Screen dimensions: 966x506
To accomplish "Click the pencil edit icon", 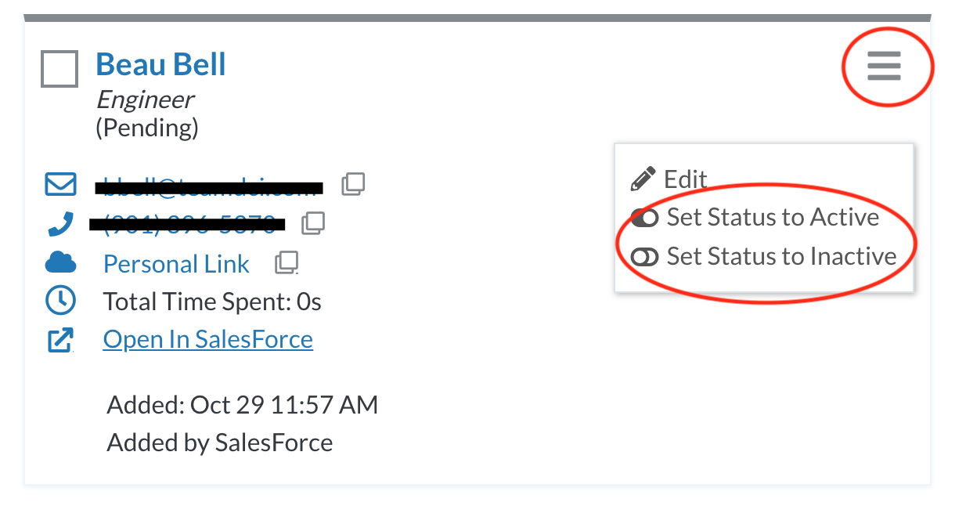I will pyautogui.click(x=642, y=179).
